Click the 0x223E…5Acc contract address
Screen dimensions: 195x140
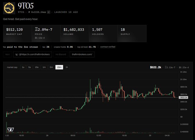pyautogui.click(x=38, y=12)
